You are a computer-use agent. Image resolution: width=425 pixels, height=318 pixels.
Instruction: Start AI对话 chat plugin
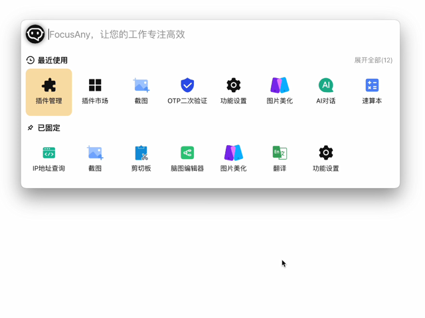(326, 92)
